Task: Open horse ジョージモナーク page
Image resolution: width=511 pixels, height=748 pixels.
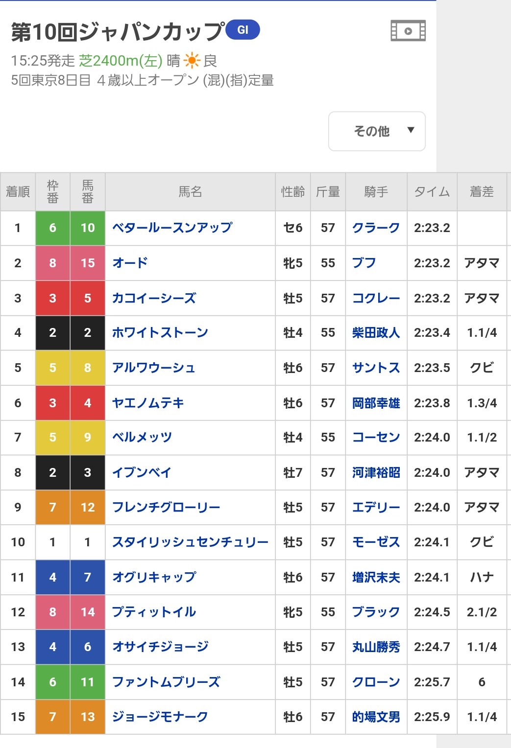Action: coord(160,717)
